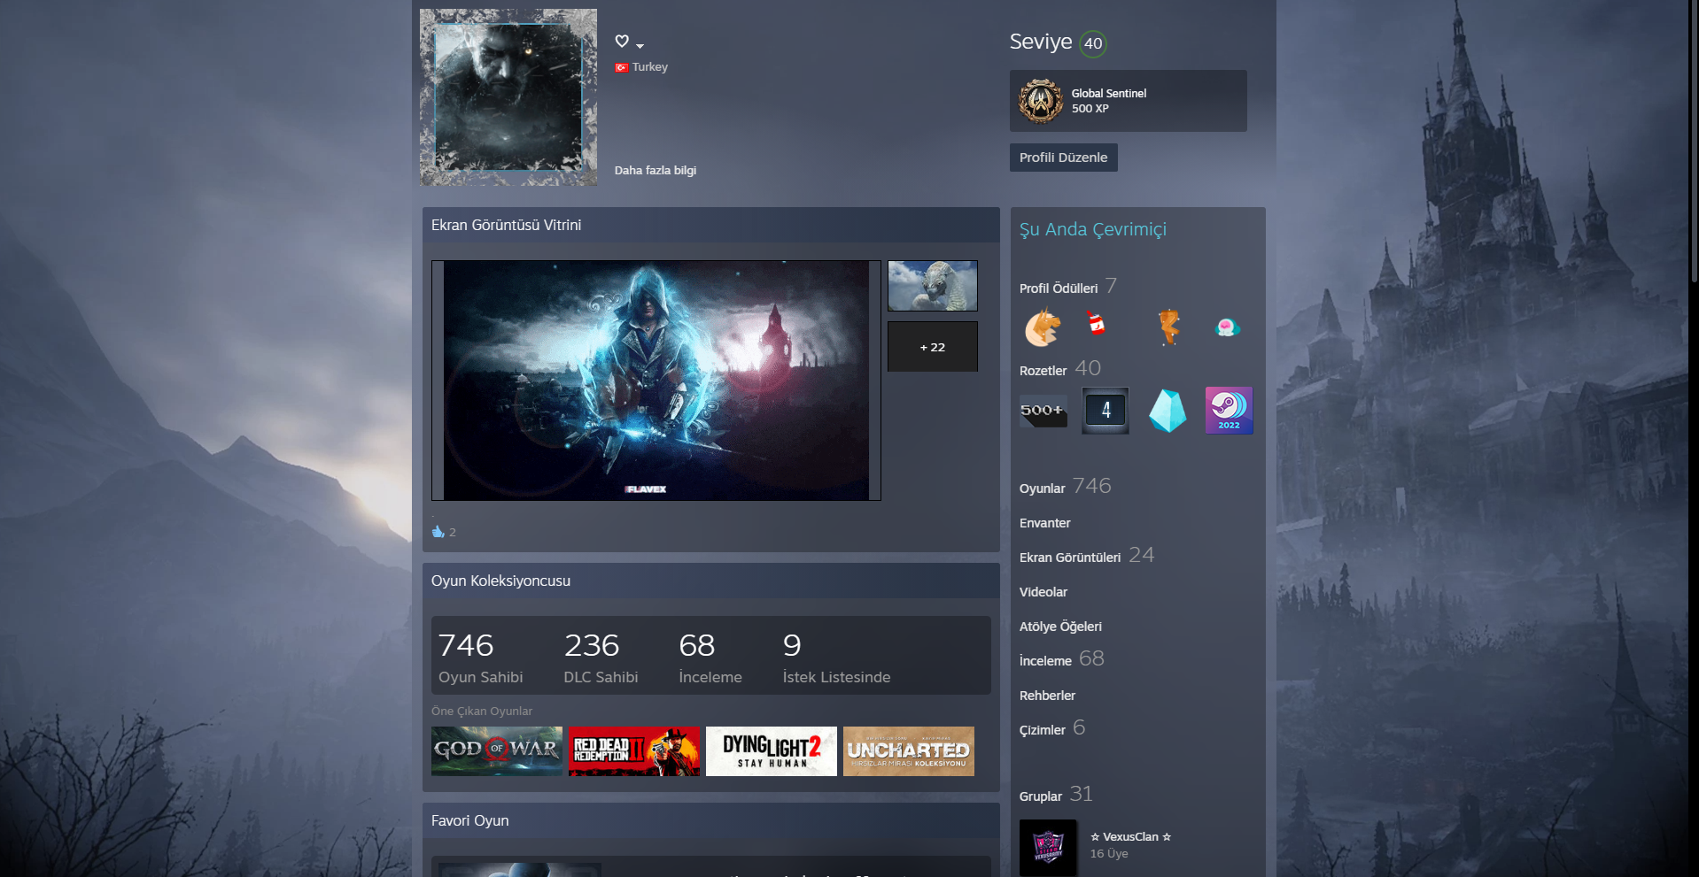Select the golden pants profile award
Screen dimensions: 1699x877
1169,327
